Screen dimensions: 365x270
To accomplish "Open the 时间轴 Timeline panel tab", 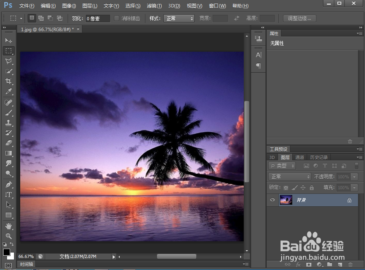I will pyautogui.click(x=26, y=264).
